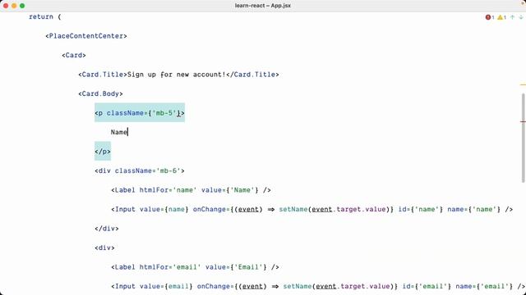
Task: Click the closing </p> tag
Action: 103,152
